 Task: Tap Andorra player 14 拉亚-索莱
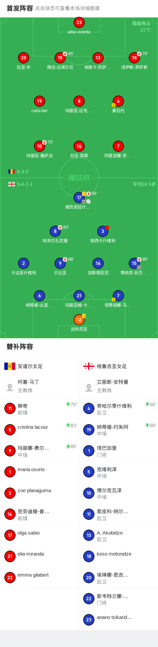pyautogui.click(x=79, y=146)
